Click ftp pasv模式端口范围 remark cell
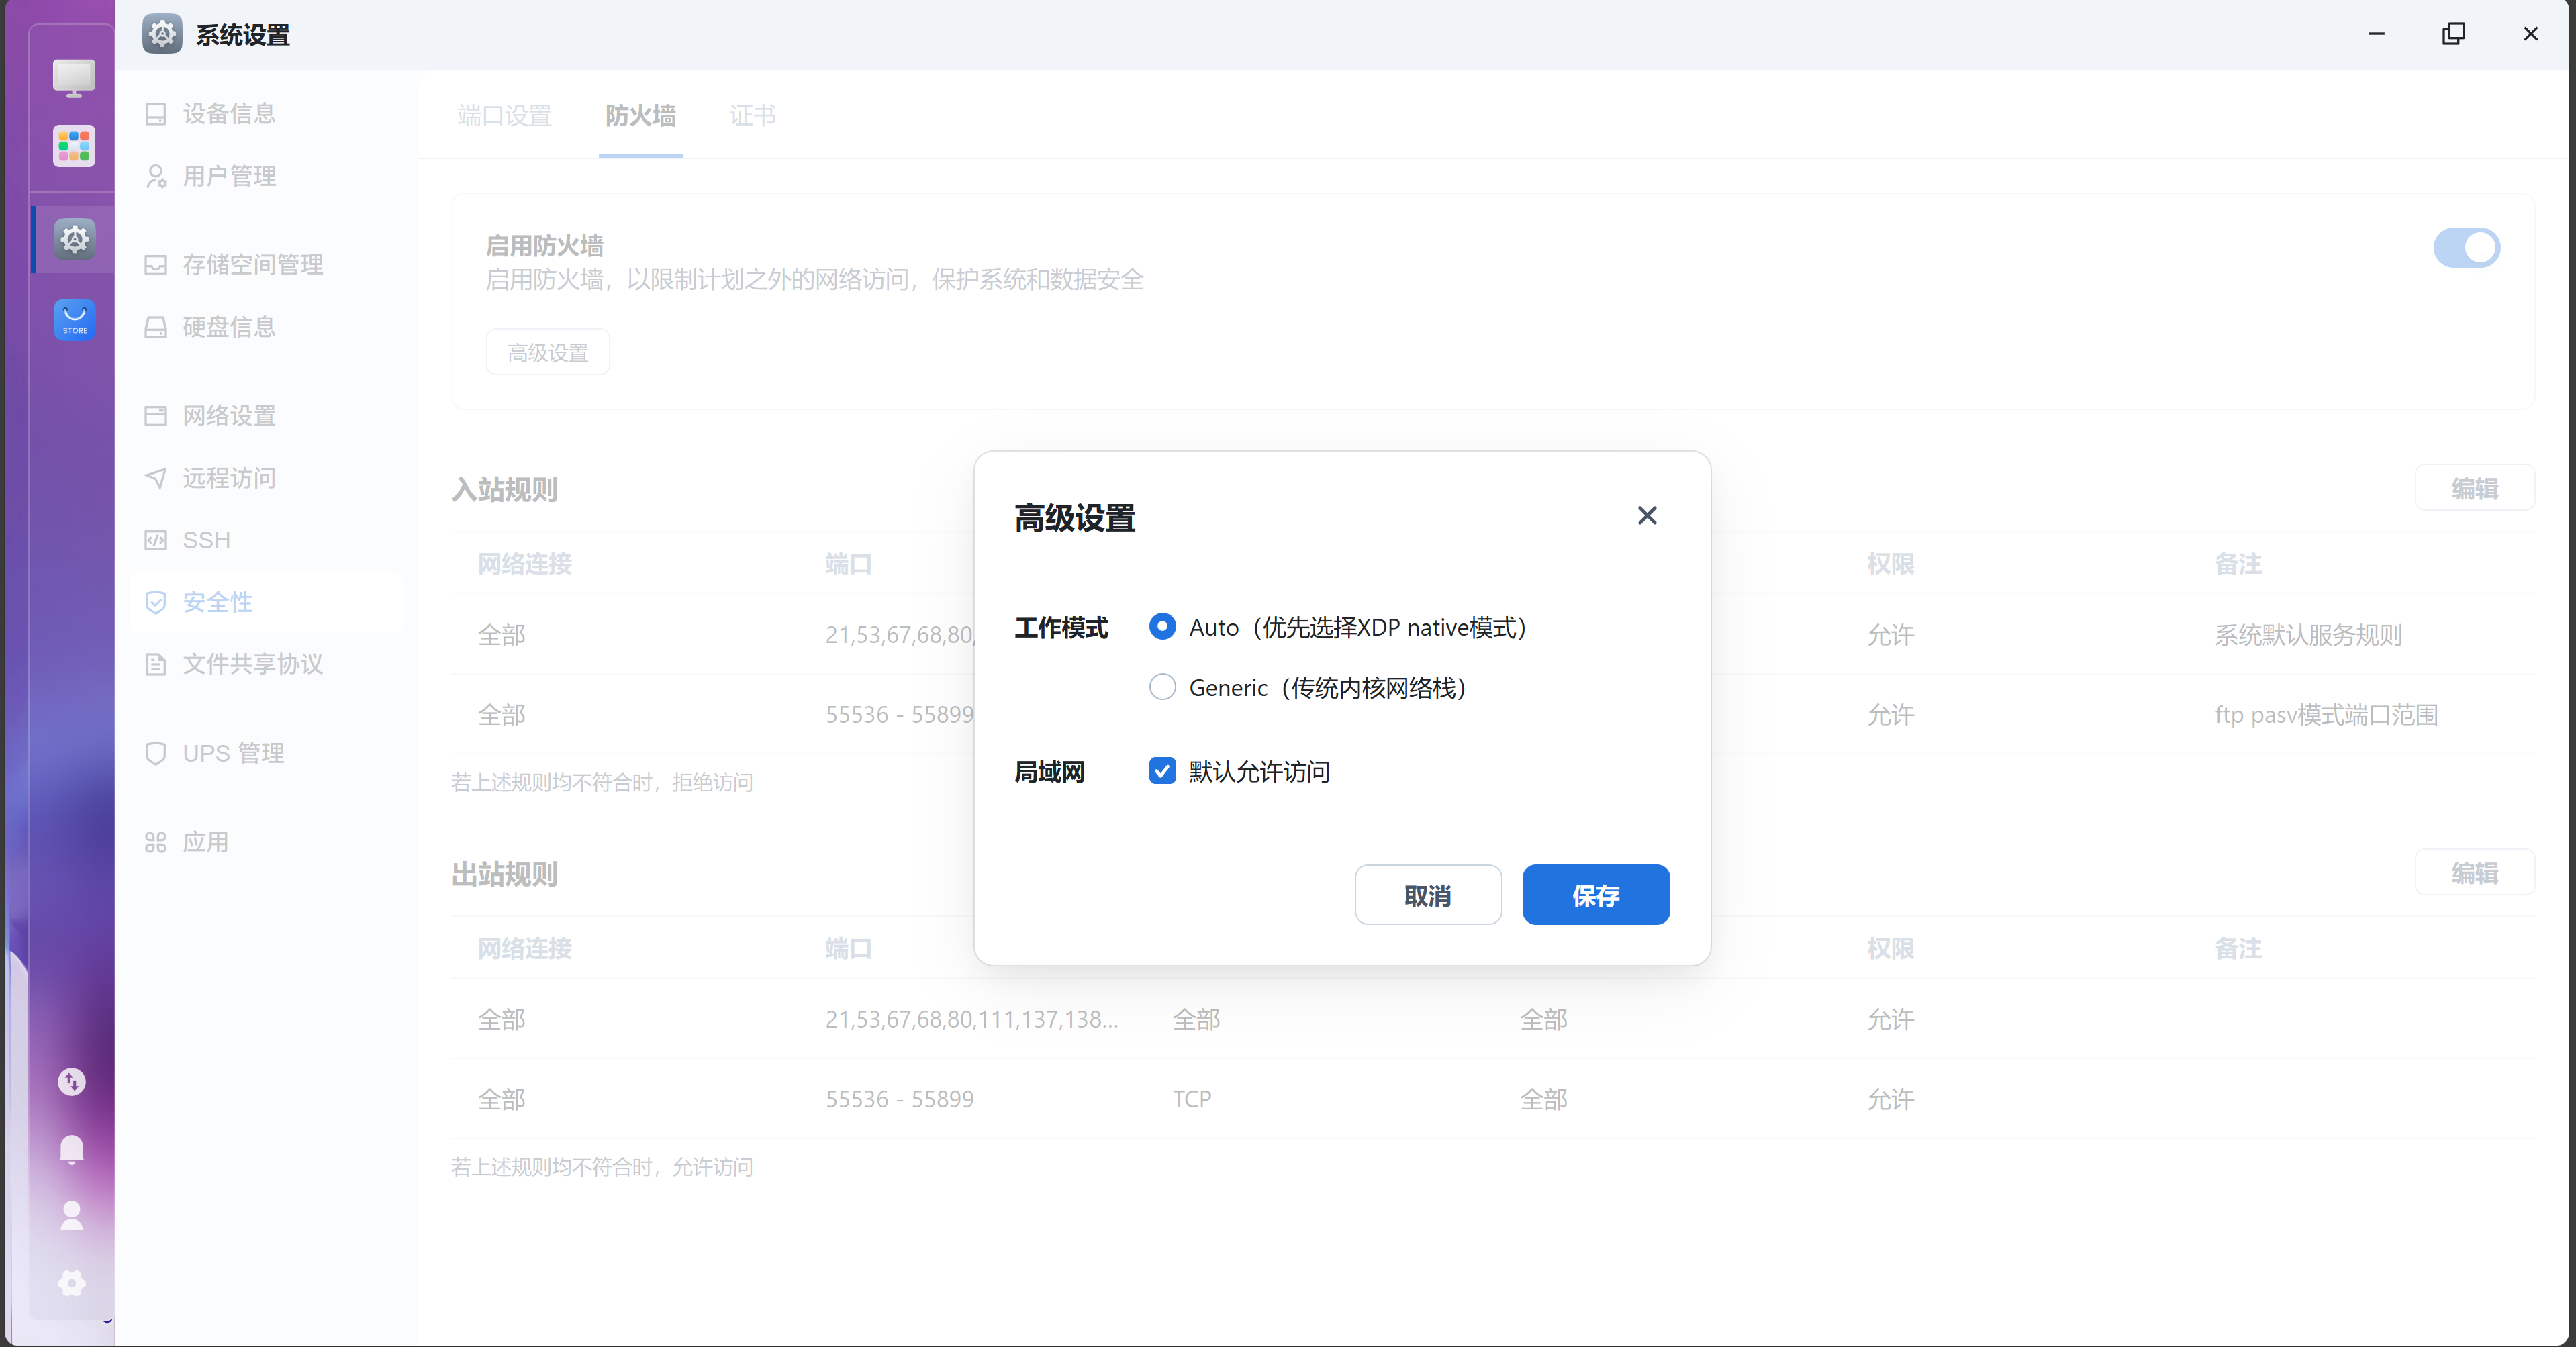 point(2326,715)
